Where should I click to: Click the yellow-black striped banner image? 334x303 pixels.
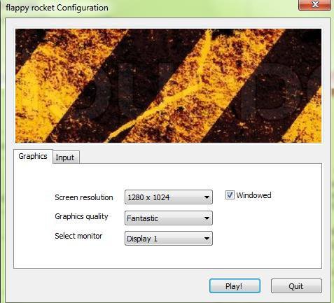tap(168, 85)
